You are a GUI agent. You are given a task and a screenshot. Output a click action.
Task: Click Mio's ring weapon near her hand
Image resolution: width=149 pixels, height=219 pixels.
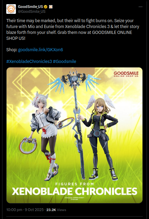pos(28,145)
